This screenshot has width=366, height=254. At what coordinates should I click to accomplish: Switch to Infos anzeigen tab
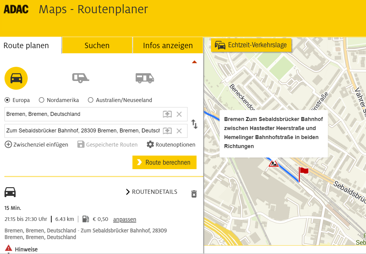(x=168, y=45)
